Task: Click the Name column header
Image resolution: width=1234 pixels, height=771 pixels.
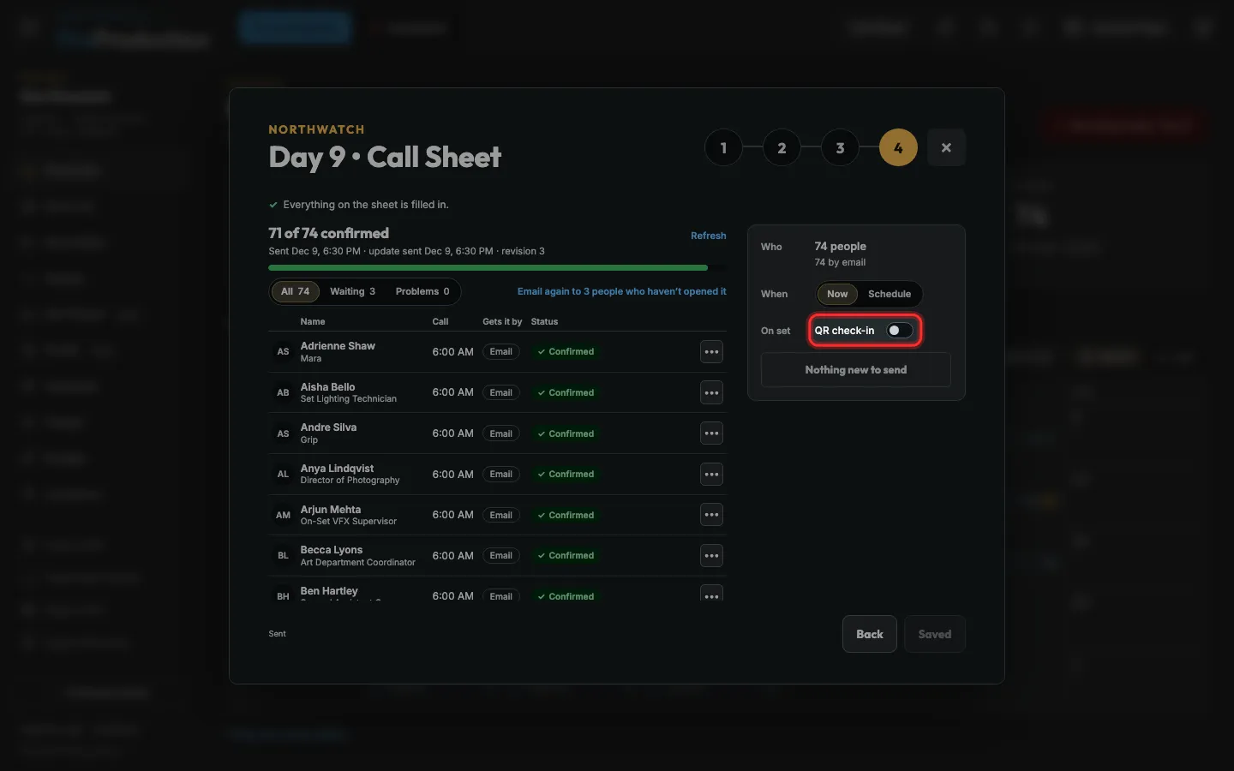Action: click(313, 322)
